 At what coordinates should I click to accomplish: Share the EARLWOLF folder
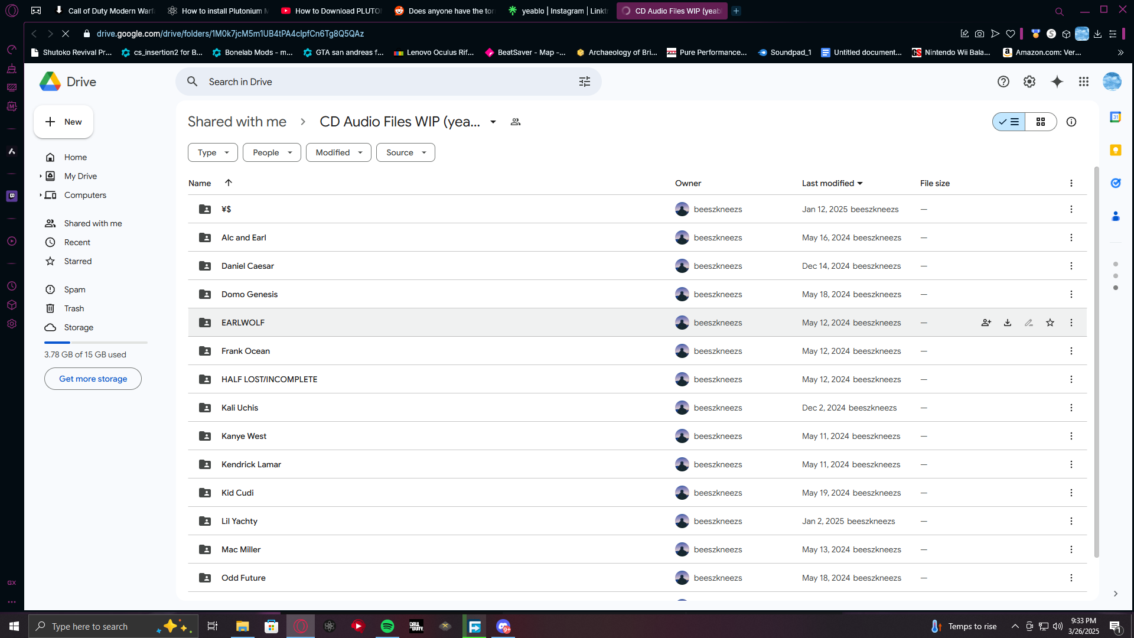pos(986,323)
